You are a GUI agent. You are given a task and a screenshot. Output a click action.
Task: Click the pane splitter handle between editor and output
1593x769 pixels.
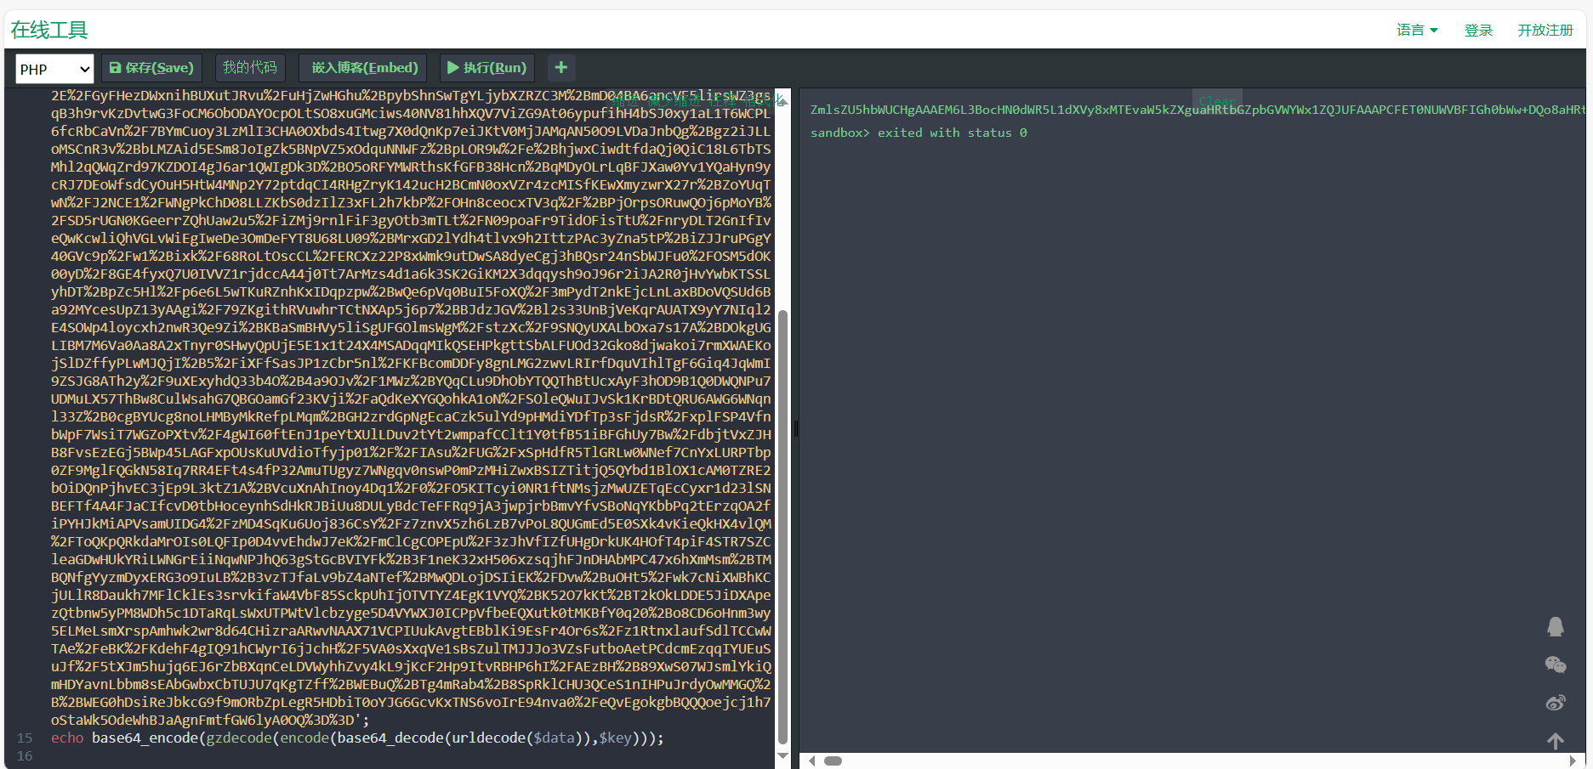click(795, 428)
